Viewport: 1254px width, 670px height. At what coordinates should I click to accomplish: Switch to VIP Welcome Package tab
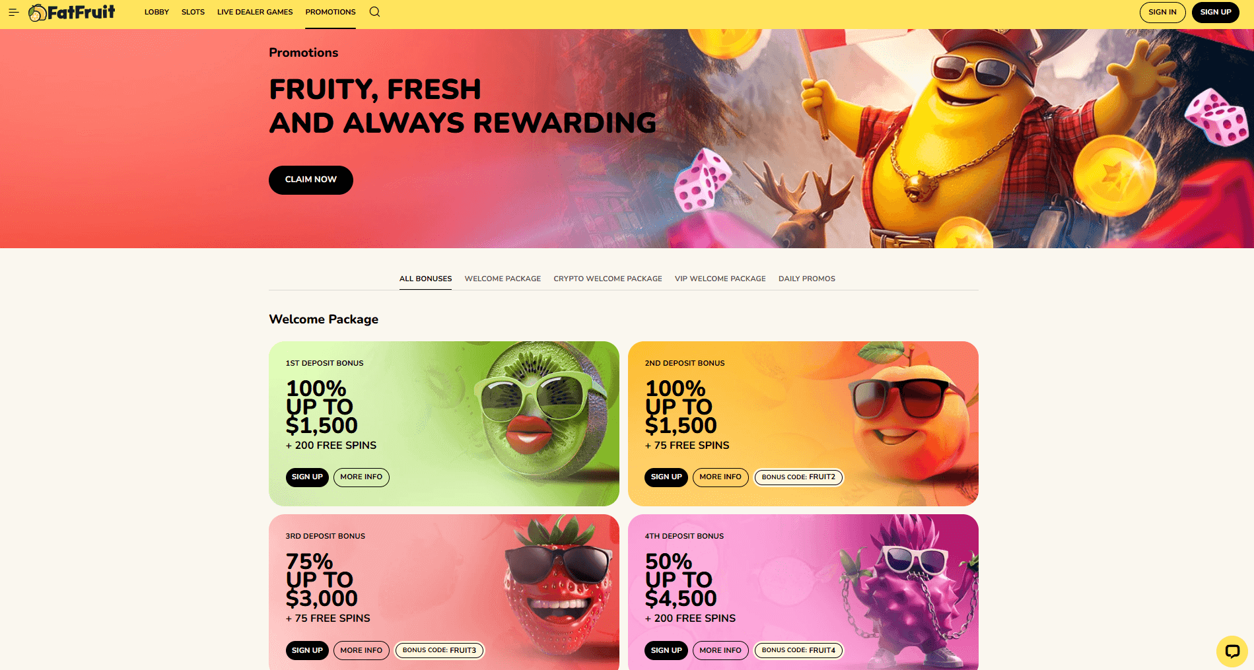720,279
